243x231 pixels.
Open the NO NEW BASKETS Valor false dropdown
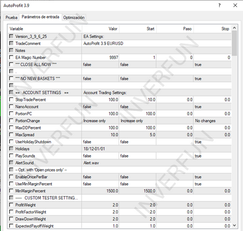[100, 78]
